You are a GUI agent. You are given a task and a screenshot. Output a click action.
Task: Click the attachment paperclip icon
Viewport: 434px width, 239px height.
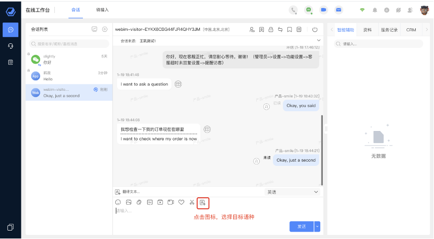click(139, 202)
